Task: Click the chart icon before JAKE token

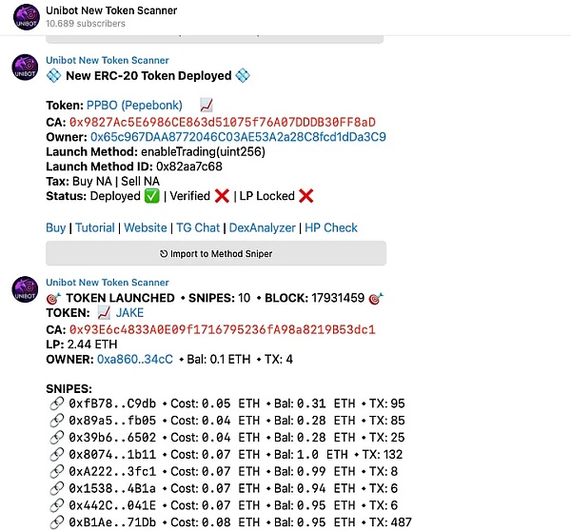Action: point(104,312)
